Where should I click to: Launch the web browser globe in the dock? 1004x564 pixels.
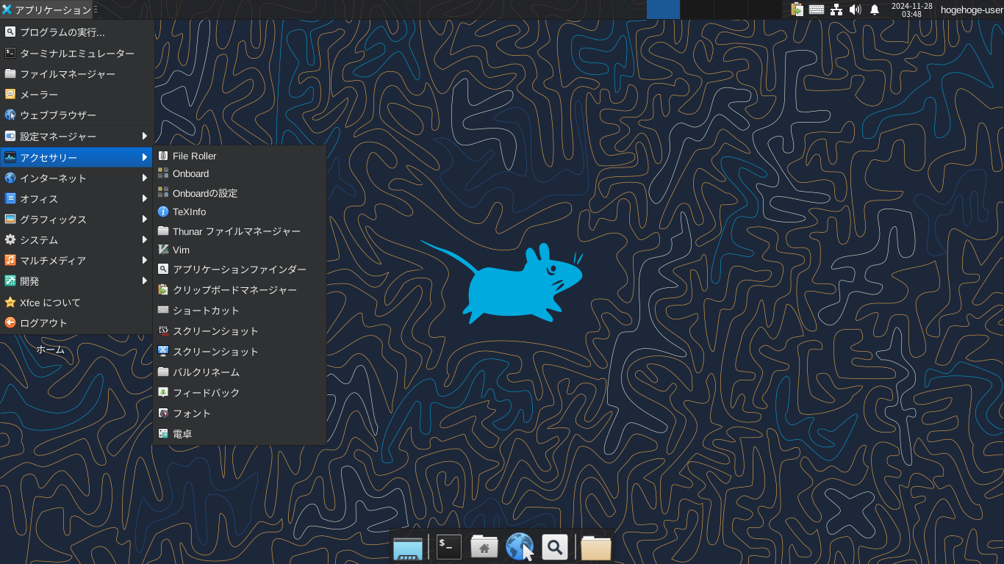pyautogui.click(x=520, y=547)
